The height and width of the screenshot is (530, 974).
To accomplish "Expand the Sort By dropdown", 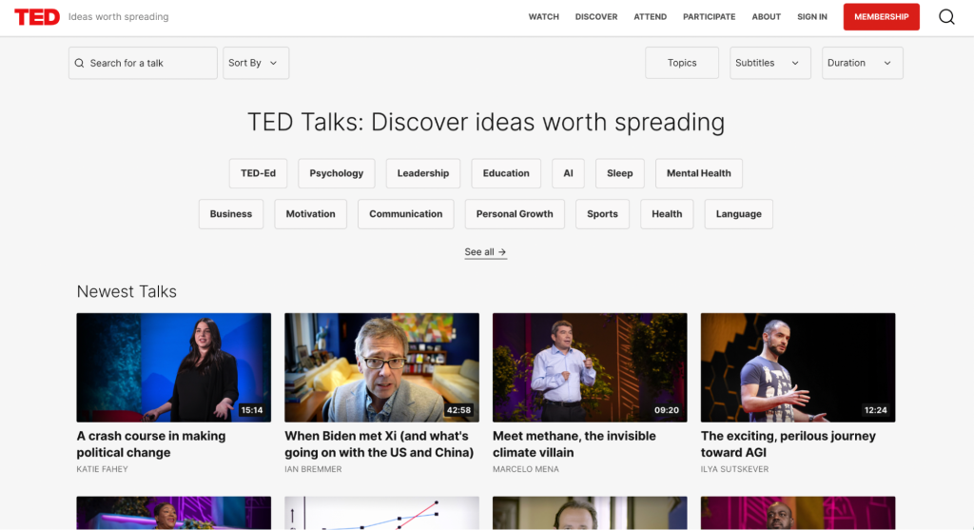I will point(256,63).
